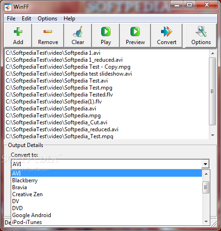Maximize the WinFF window
Viewport: 221px width, 231px height.
189,5
